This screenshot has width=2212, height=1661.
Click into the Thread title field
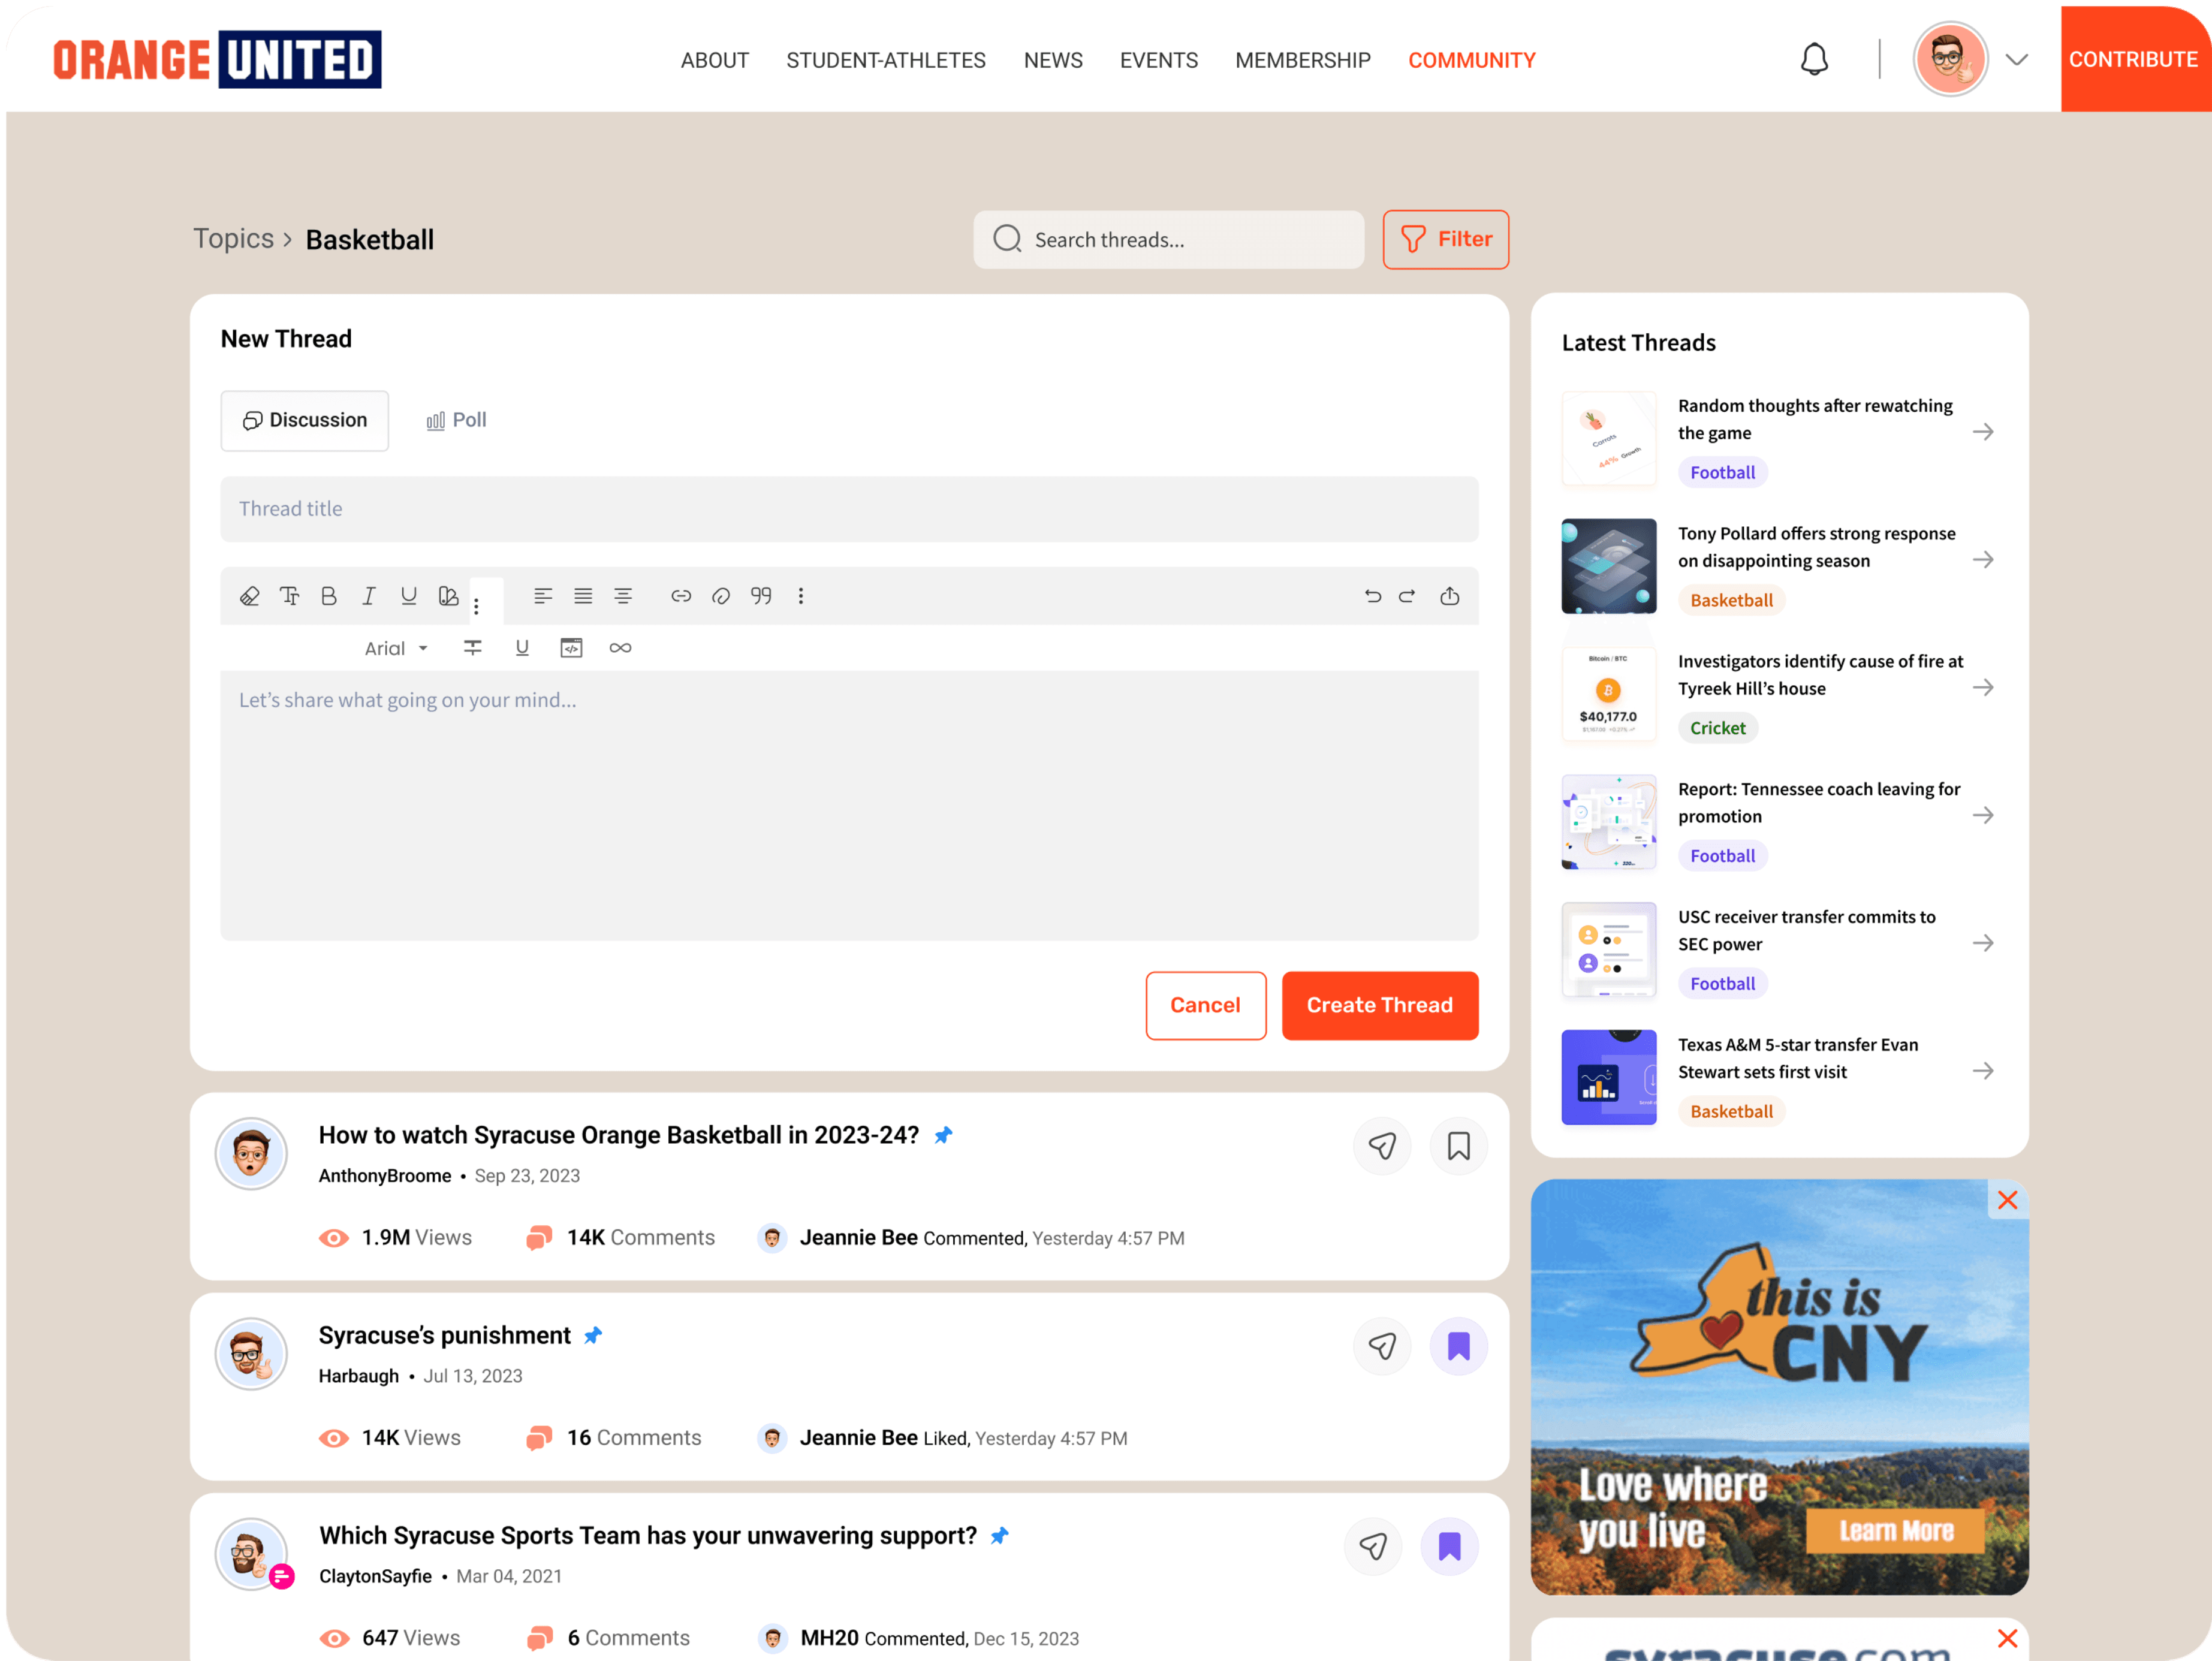click(x=848, y=509)
